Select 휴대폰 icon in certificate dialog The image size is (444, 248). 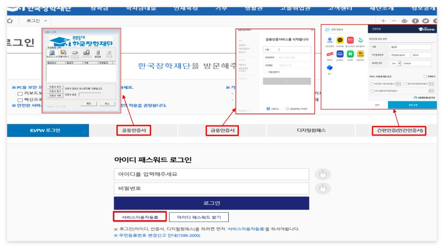pos(98,54)
